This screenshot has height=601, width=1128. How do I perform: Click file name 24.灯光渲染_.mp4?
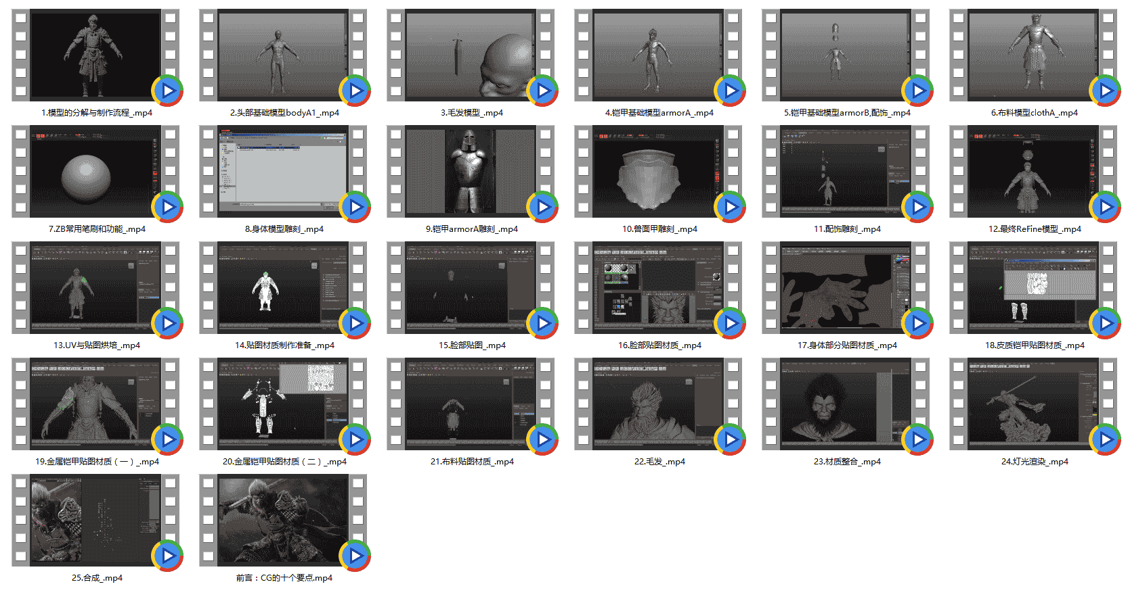pyautogui.click(x=1035, y=462)
